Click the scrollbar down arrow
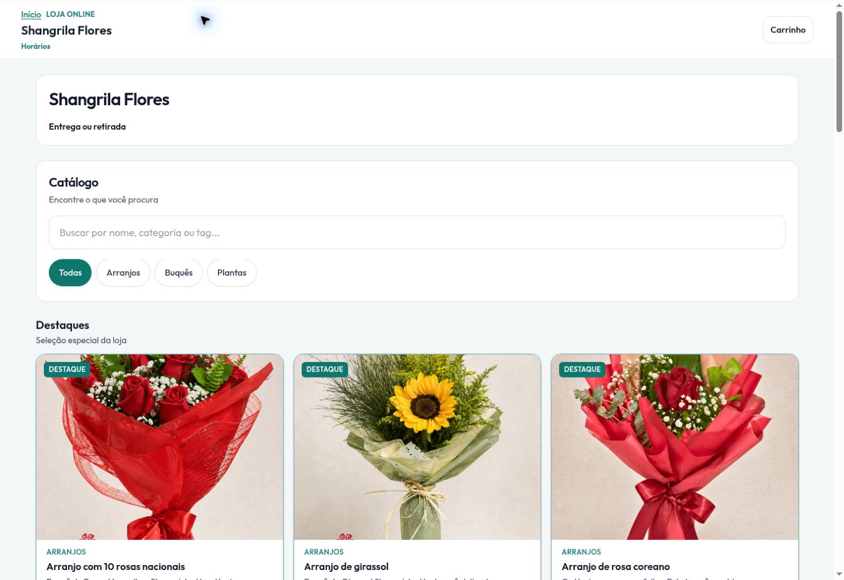 (839, 574)
